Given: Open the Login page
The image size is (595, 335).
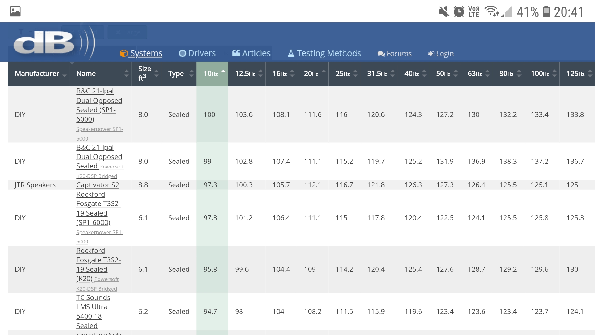Looking at the screenshot, I should [x=441, y=54].
